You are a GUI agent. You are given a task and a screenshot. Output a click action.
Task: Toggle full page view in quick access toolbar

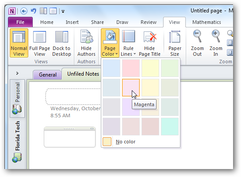click(x=53, y=11)
